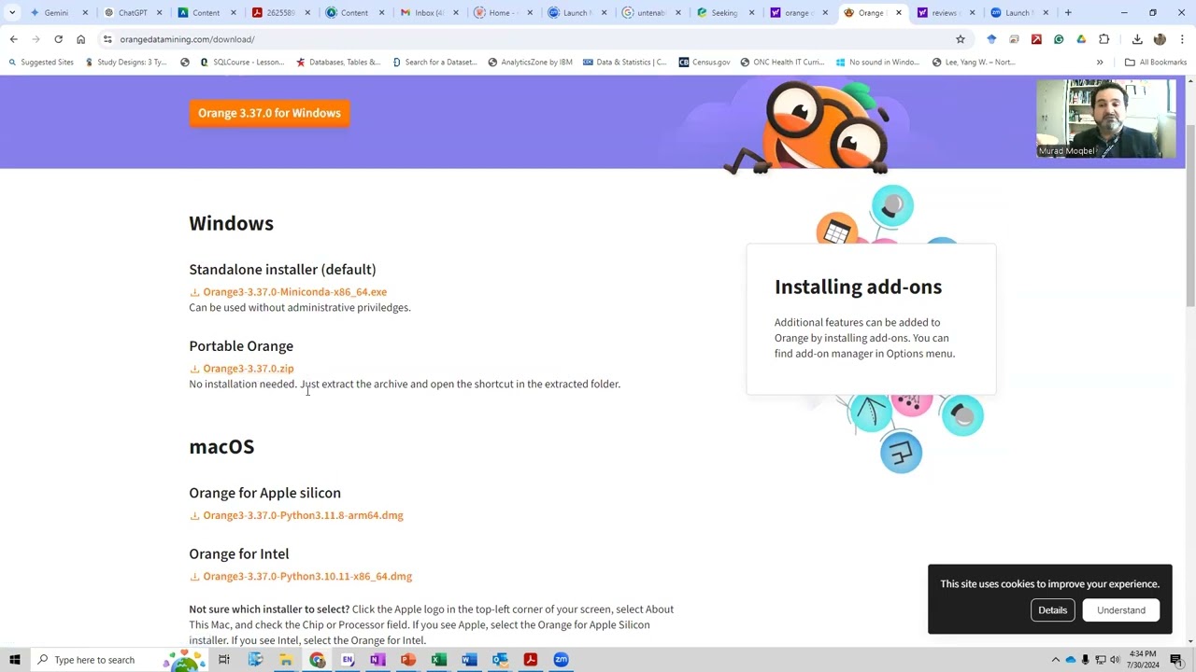Viewport: 1196px width, 672px height.
Task: Click the volume icon in the system tray
Action: tap(1115, 660)
